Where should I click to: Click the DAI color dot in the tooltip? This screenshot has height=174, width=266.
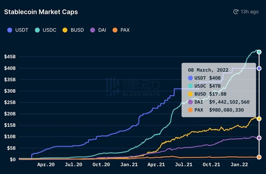tap(190, 102)
